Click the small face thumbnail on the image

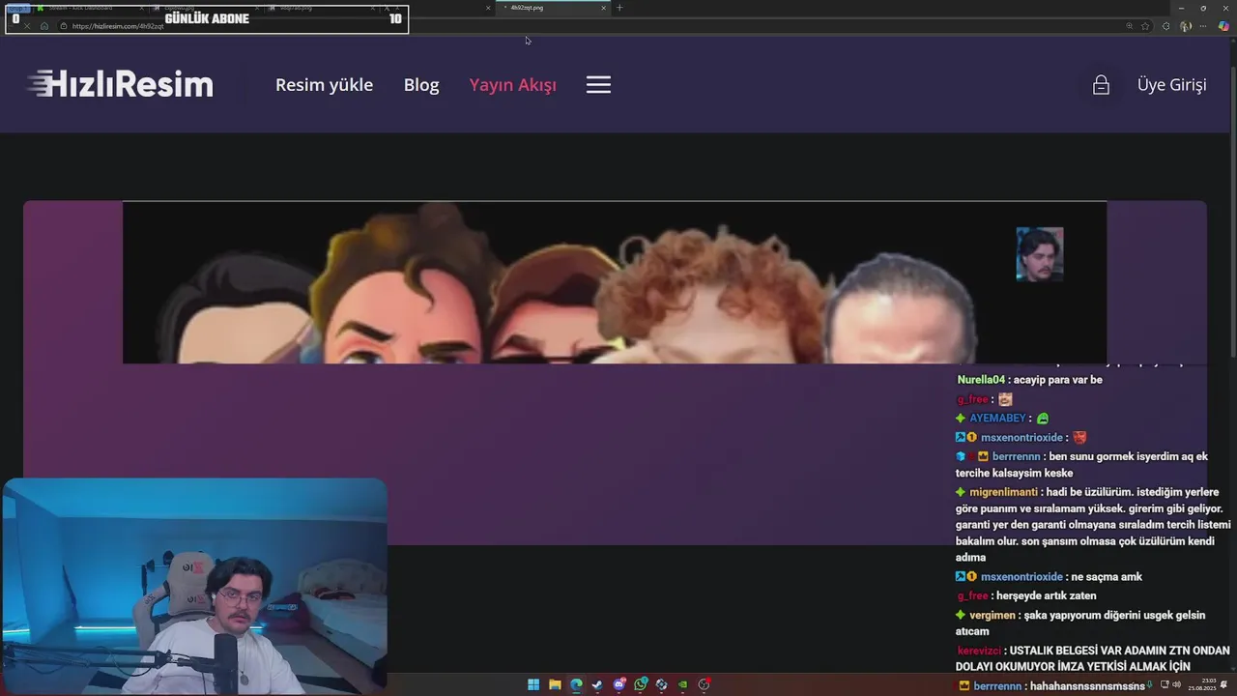(x=1040, y=254)
